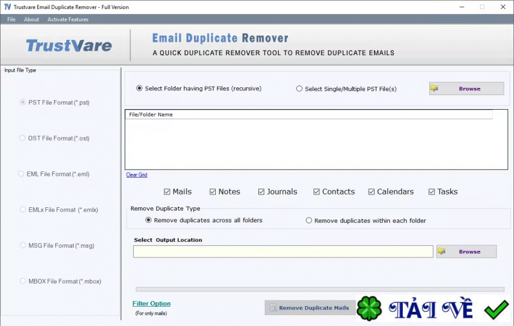Click the progress bar above Remove Duplicate Mails
This screenshot has width=514, height=326.
point(320,289)
